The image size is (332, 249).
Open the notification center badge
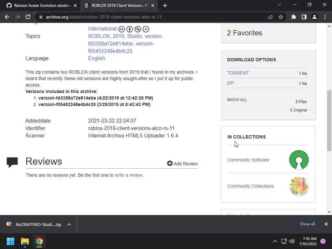(323, 241)
